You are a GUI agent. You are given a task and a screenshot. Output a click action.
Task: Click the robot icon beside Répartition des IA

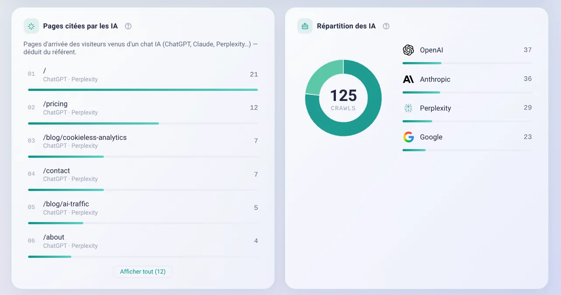tap(305, 26)
